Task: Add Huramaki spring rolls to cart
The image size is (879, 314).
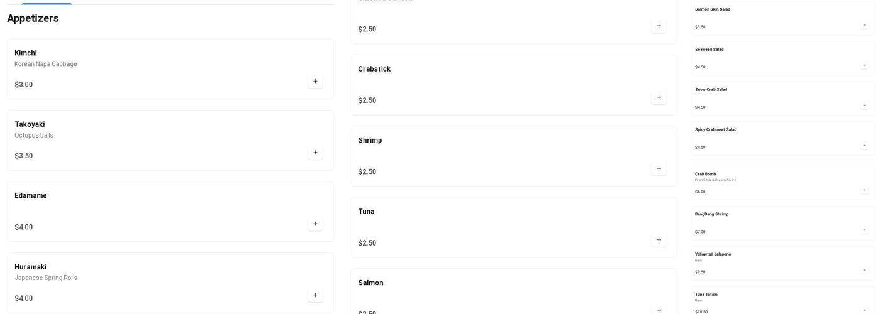Action: pyautogui.click(x=315, y=295)
